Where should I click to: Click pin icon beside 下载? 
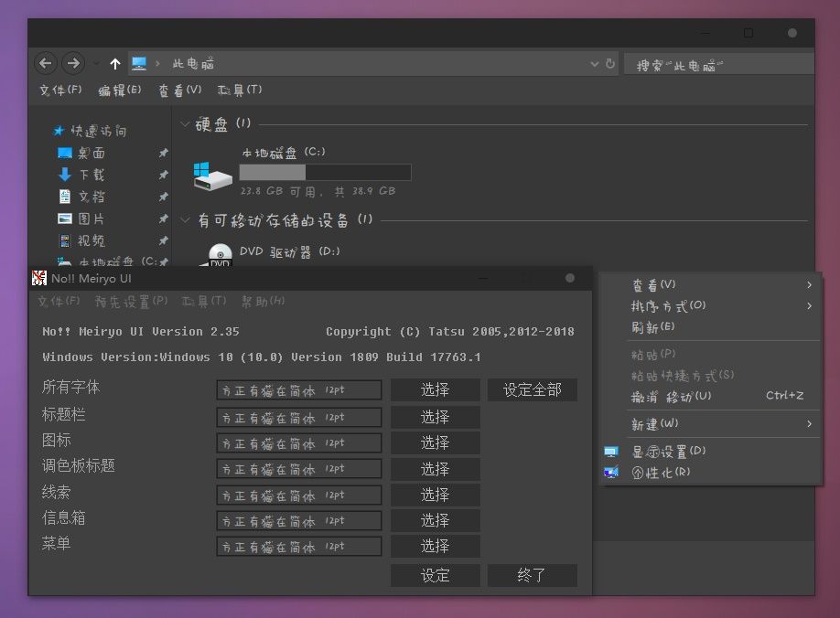click(164, 175)
